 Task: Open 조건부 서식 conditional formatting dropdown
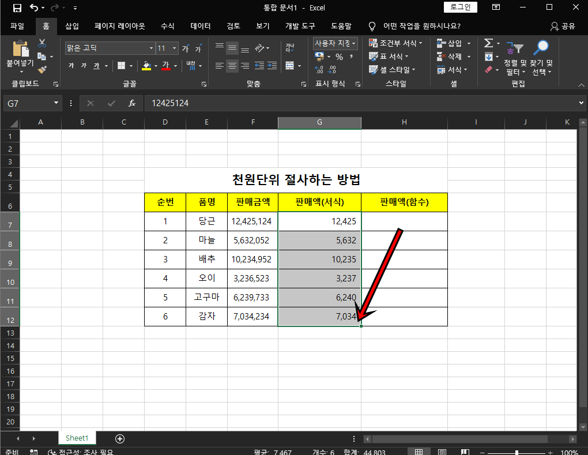click(395, 43)
